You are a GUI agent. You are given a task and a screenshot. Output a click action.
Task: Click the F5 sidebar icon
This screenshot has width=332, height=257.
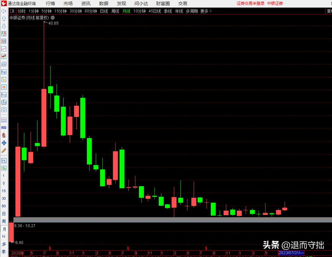pos(4,161)
